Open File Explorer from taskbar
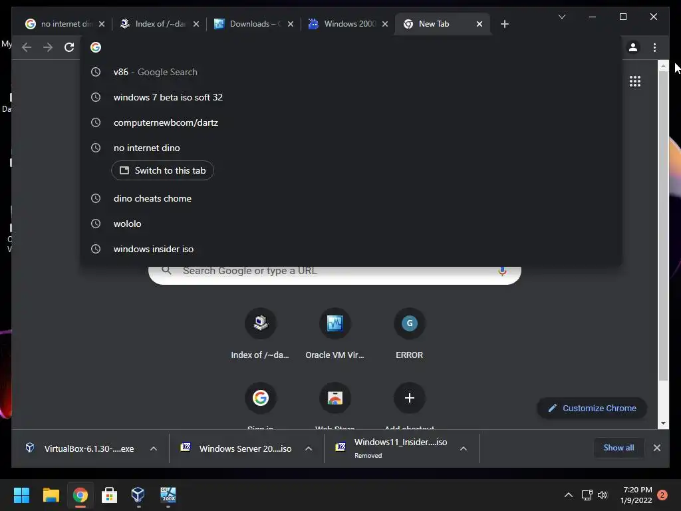The width and height of the screenshot is (681, 511). point(51,495)
